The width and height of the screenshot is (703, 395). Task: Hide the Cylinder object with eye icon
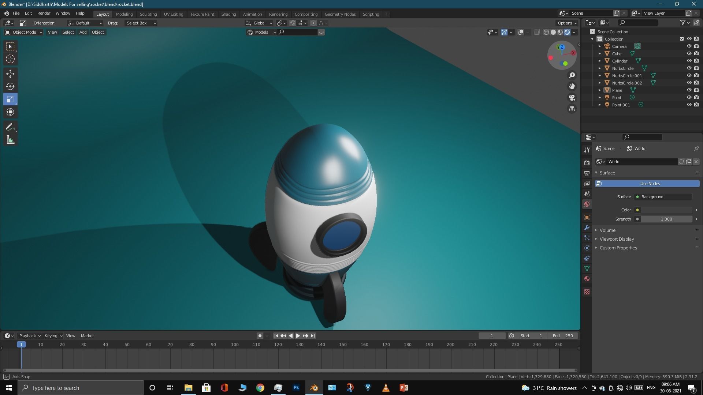coord(689,61)
